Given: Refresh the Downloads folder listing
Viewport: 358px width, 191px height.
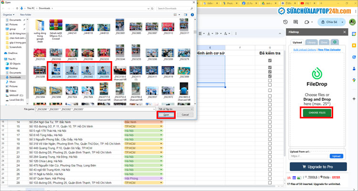Looking at the screenshot, I should (x=152, y=9).
